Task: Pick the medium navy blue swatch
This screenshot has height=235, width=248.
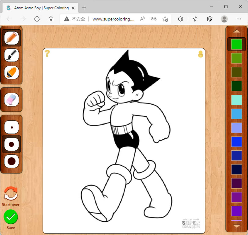Action: coord(236,156)
